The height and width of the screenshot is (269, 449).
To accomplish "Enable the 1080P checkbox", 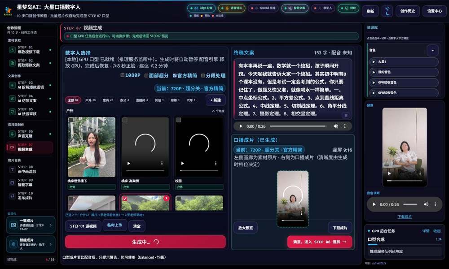I will pyautogui.click(x=123, y=75).
